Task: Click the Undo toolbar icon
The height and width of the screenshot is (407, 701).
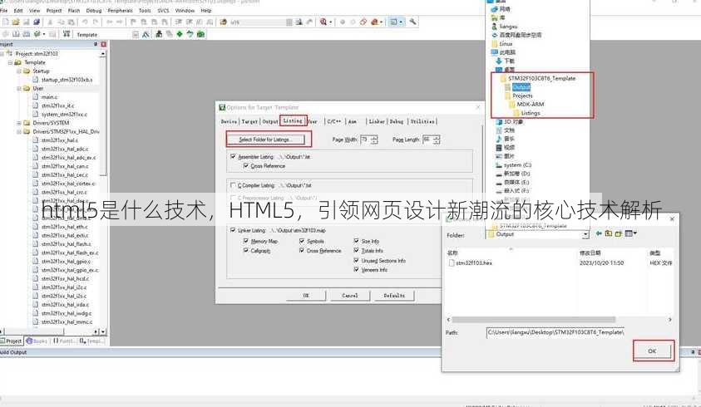Action: click(x=85, y=22)
